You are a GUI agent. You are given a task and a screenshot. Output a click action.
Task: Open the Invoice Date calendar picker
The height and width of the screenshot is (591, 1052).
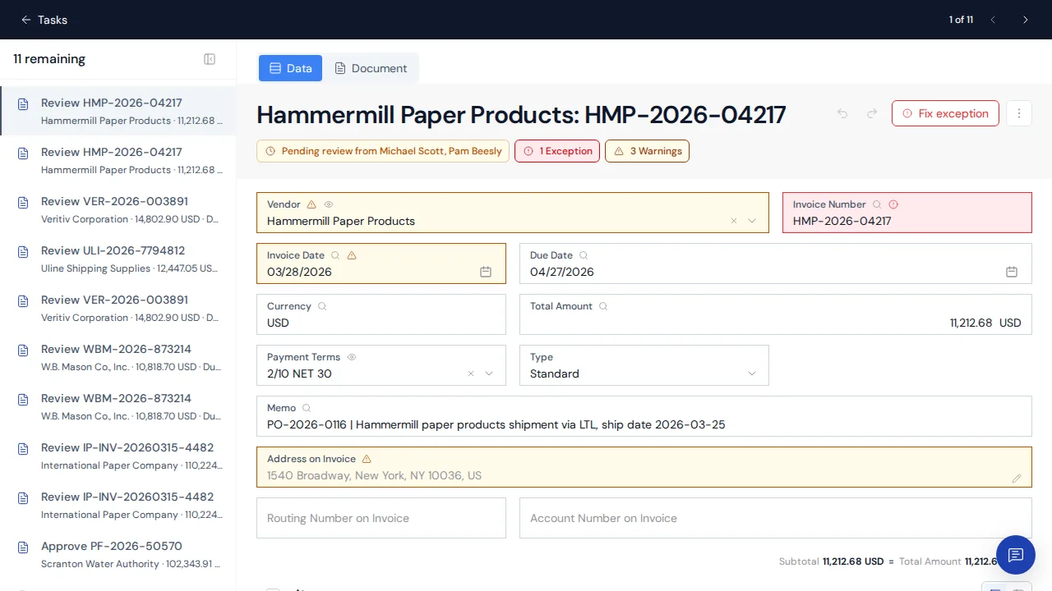[486, 272]
